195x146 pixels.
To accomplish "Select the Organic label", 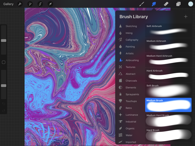I will (130, 129).
